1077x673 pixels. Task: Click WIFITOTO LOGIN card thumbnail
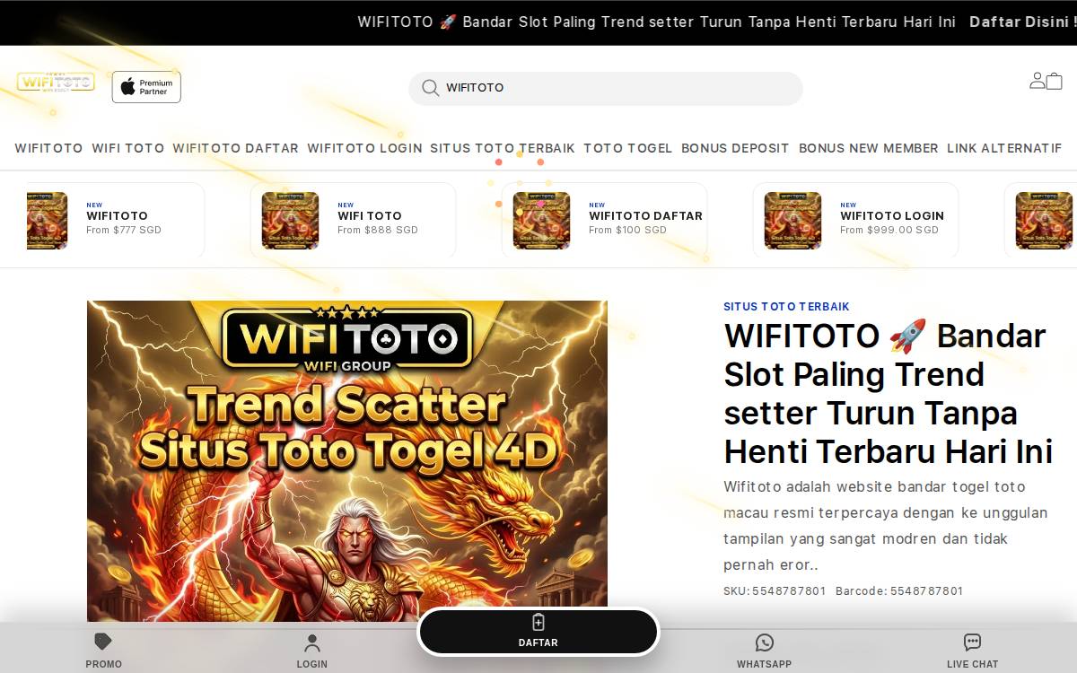[792, 220]
